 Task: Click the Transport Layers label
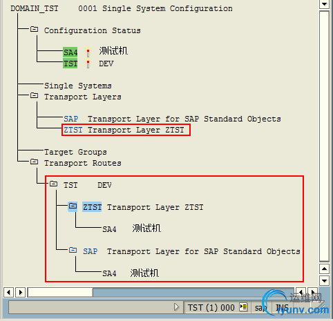[83, 97]
